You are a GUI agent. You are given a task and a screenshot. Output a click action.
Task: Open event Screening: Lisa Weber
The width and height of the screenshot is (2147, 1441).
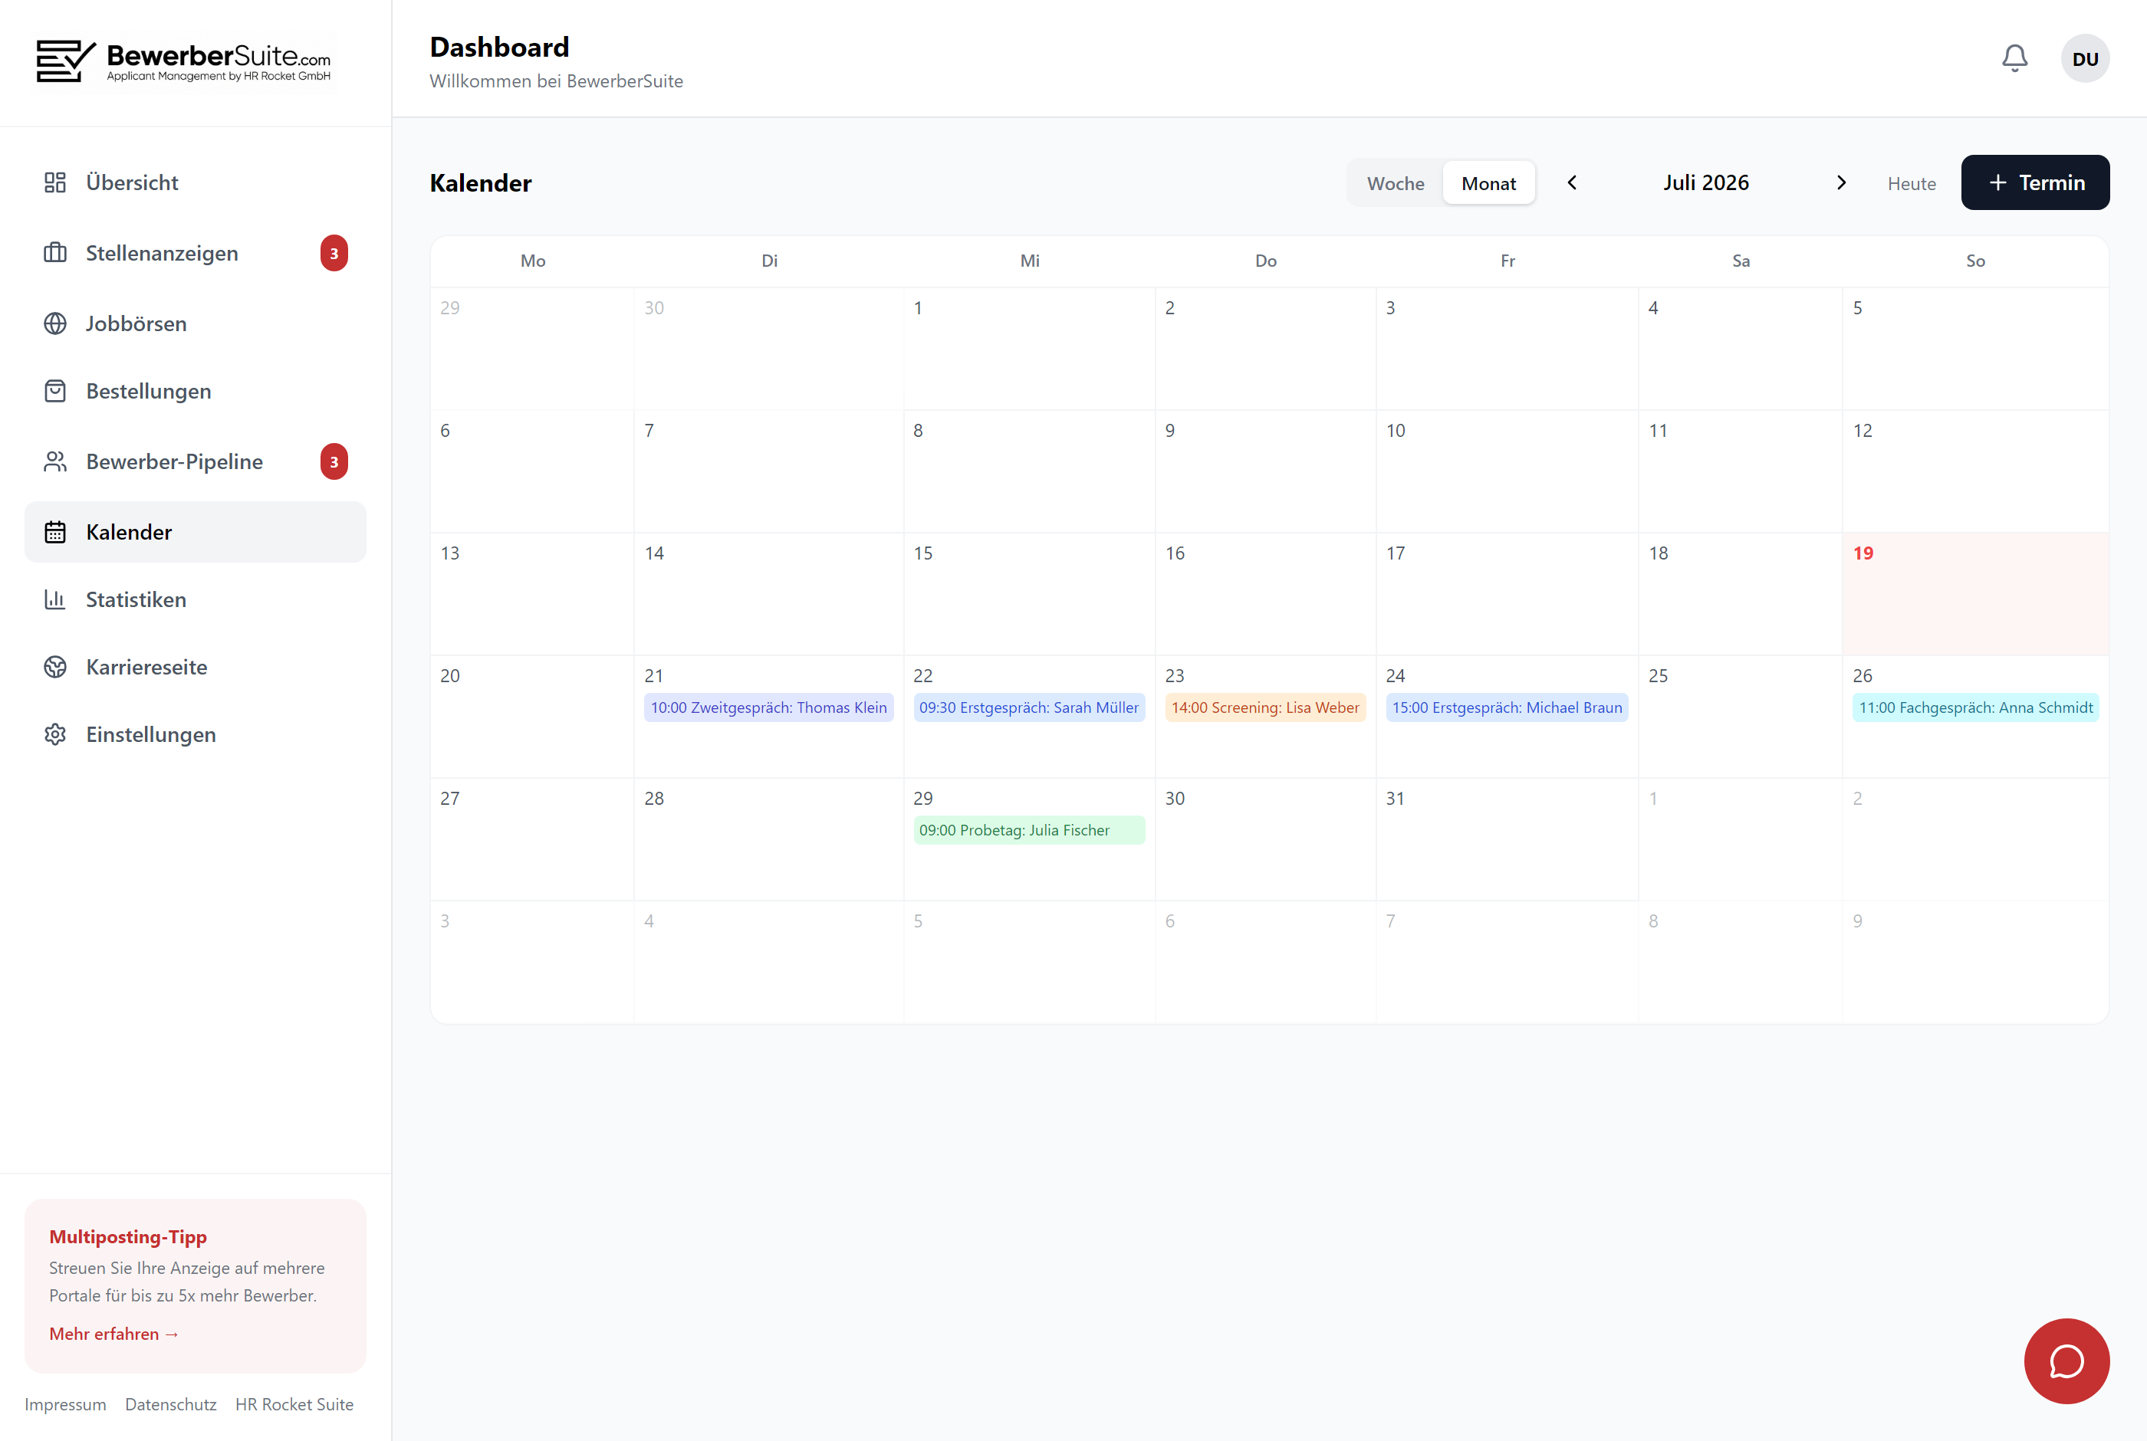pos(1264,707)
